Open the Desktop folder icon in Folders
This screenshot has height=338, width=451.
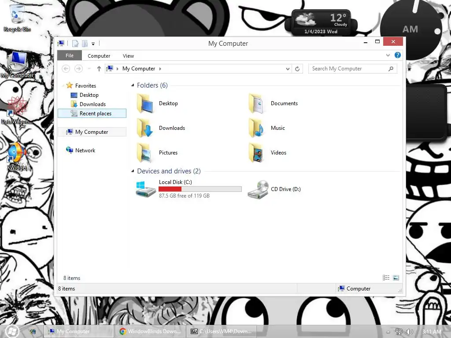coord(145,103)
